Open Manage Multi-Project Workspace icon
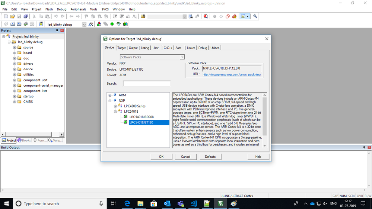 [106, 24]
